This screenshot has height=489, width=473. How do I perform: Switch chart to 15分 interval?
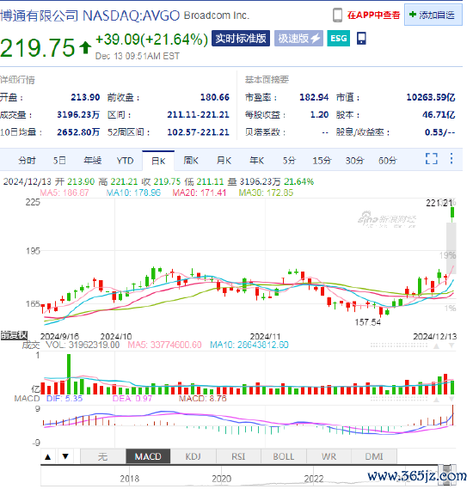click(322, 161)
